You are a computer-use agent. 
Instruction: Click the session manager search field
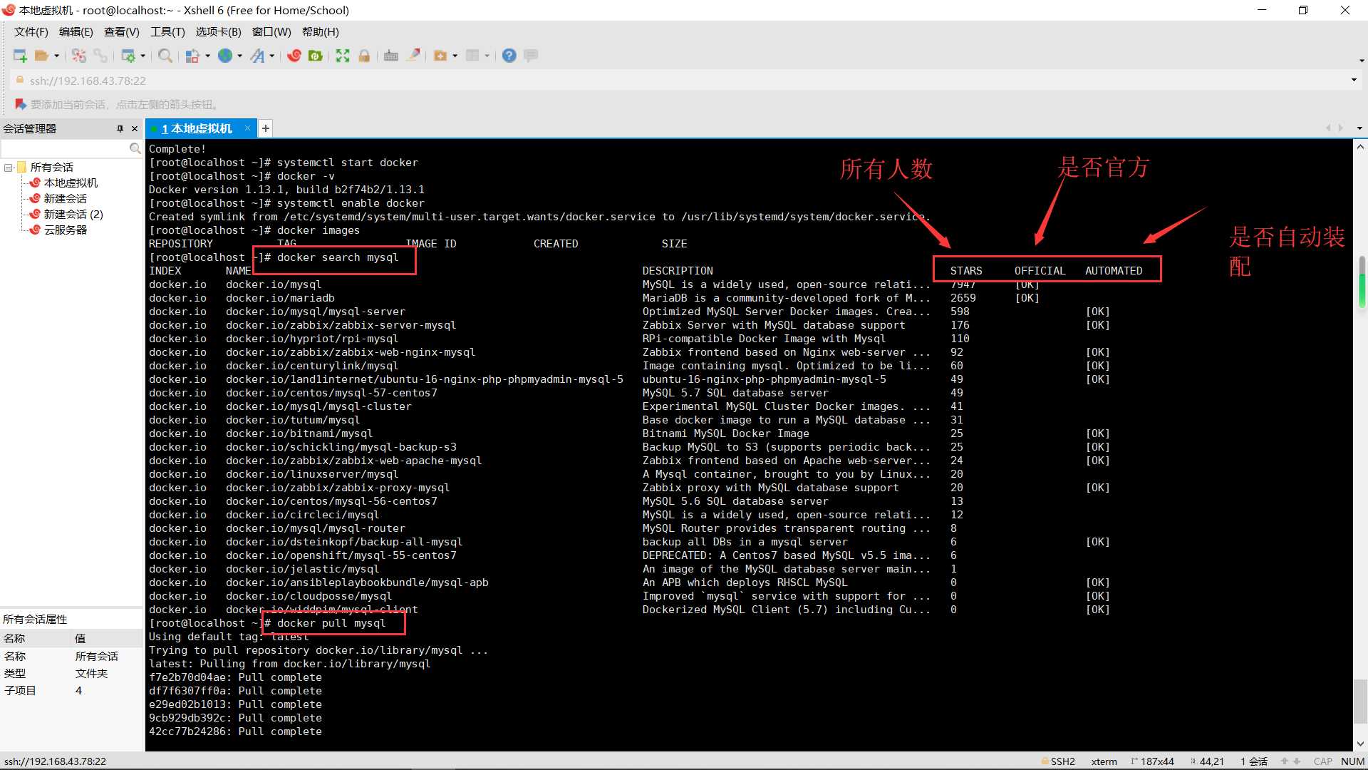click(x=65, y=148)
